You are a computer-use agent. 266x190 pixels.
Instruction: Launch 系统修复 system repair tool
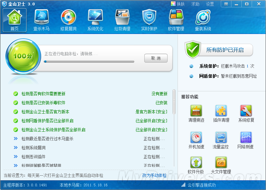coord(246,114)
